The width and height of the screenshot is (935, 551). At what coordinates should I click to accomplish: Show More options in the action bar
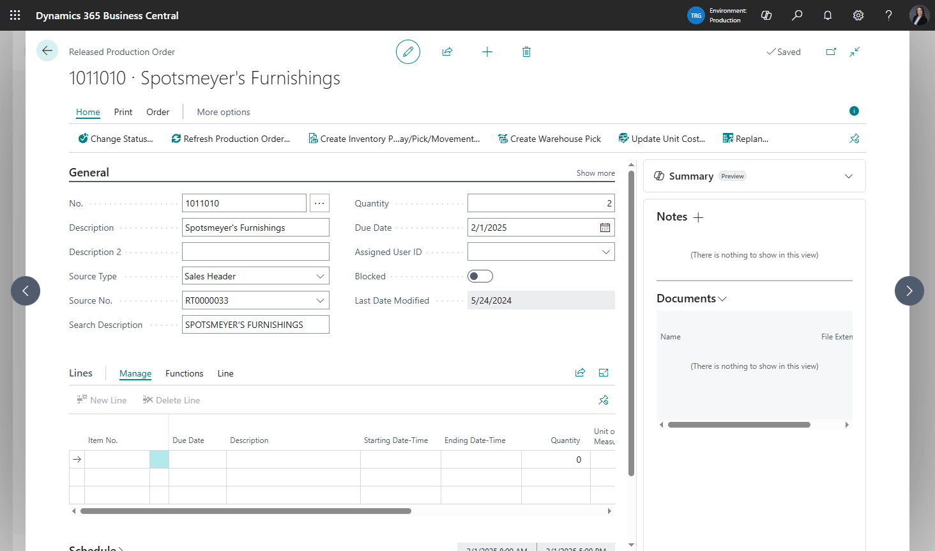224,112
